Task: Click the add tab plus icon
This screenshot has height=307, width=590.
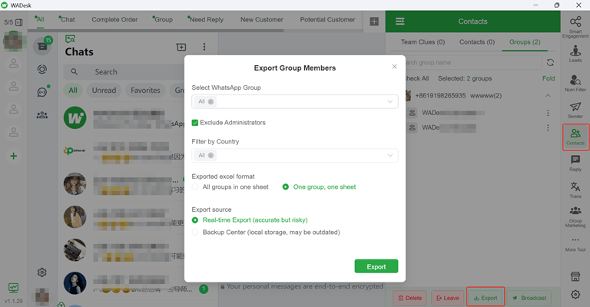Action: tap(374, 21)
